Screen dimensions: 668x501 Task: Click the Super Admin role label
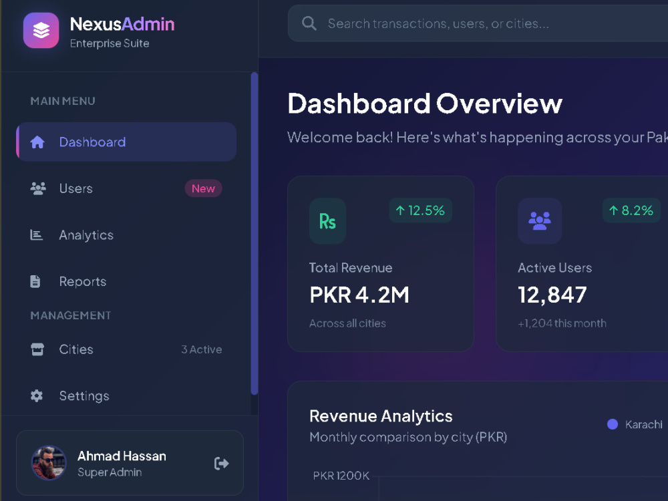110,472
